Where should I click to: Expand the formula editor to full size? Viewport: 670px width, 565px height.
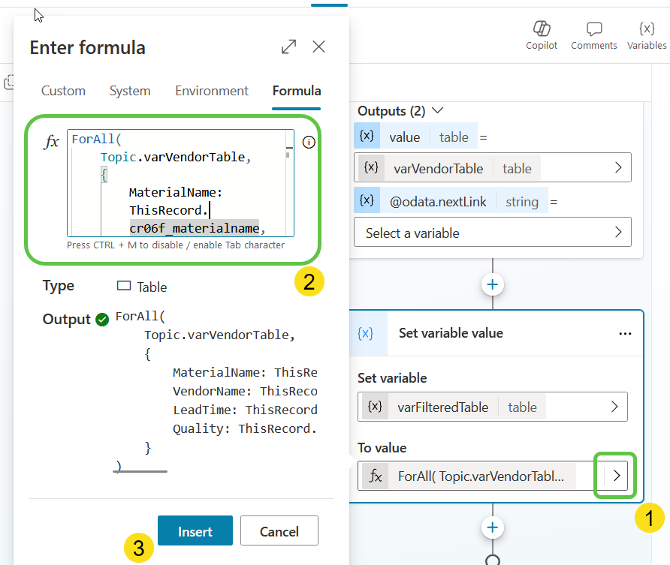tap(288, 47)
